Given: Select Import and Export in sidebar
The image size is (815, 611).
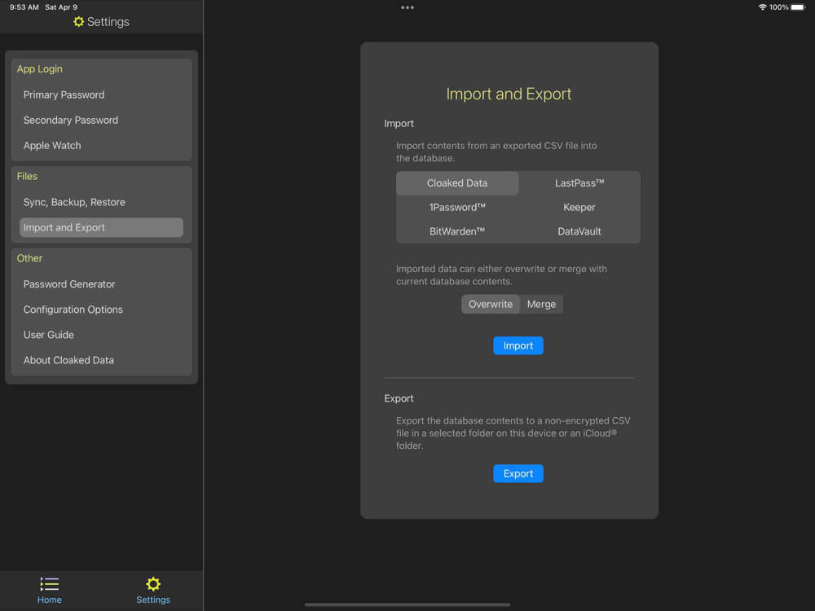Looking at the screenshot, I should 101,227.
